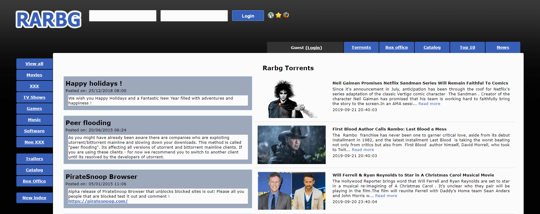Click the PirateSnoop Browser post title
This screenshot has height=214, width=540.
coord(101,177)
